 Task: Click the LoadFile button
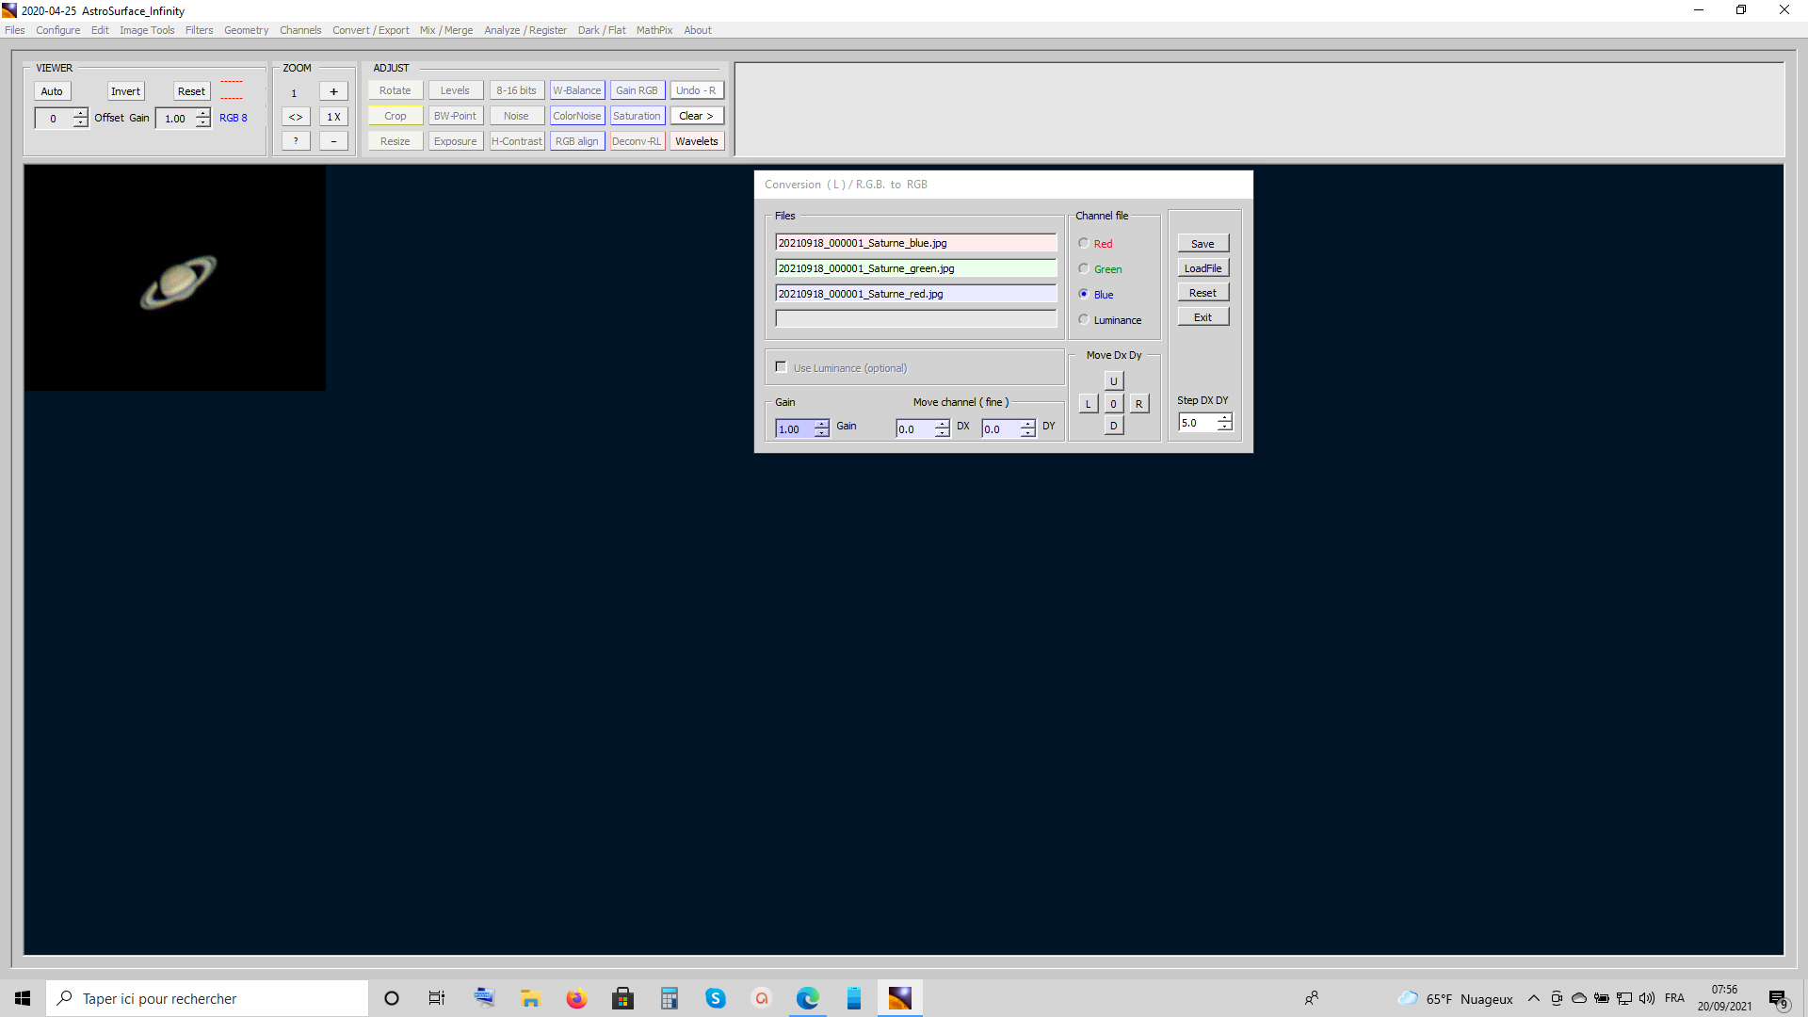pyautogui.click(x=1203, y=268)
